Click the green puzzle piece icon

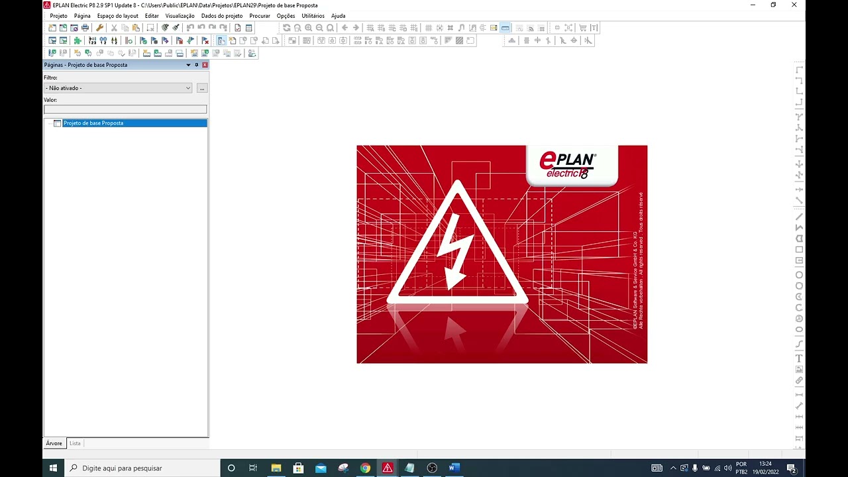78,40
